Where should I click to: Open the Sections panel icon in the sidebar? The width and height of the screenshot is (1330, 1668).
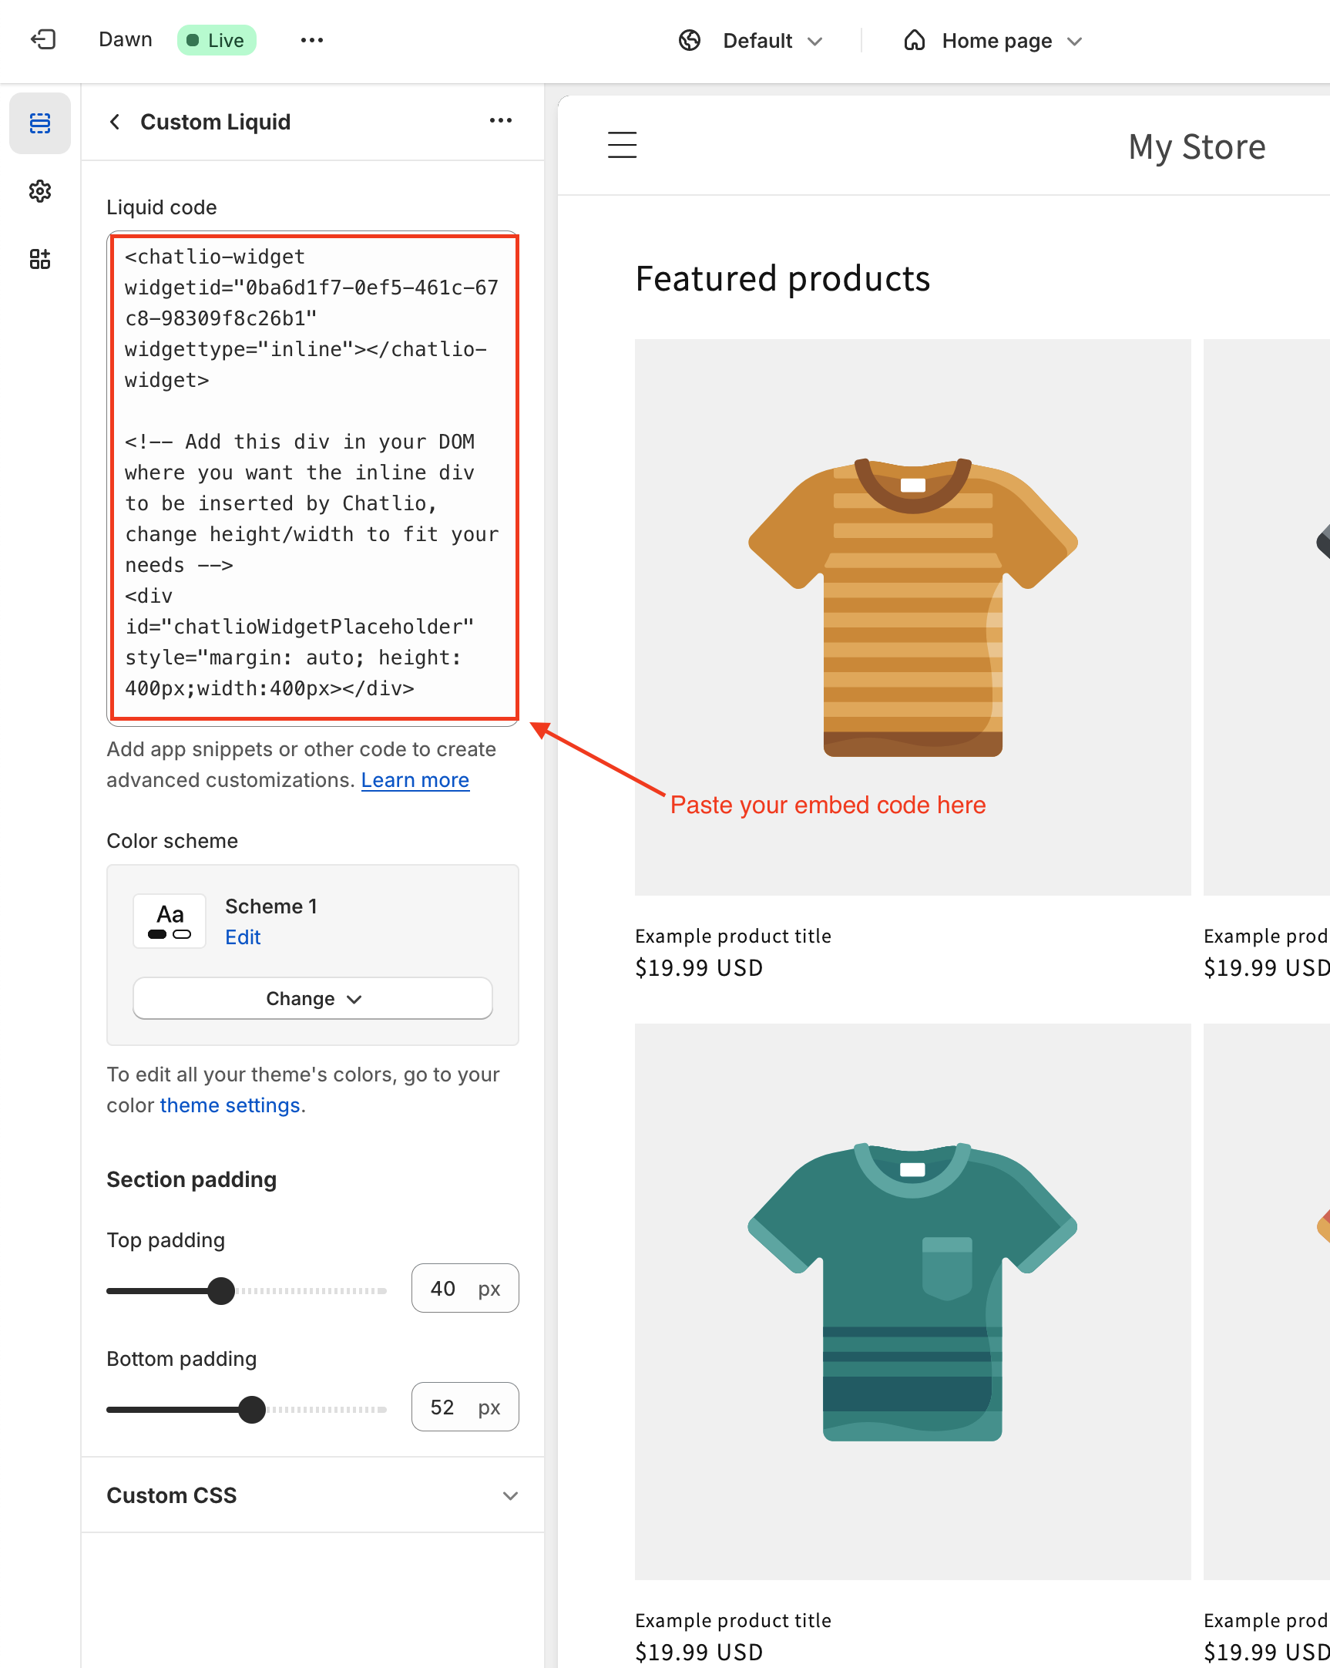(x=40, y=123)
